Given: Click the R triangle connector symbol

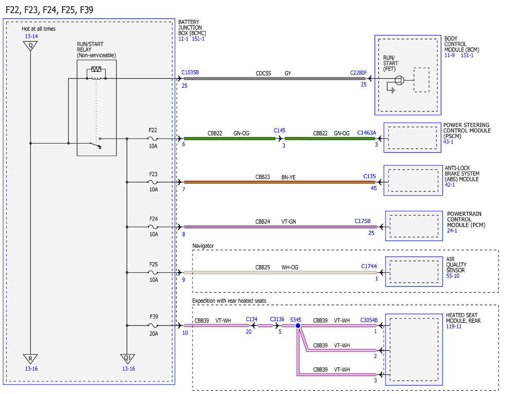Looking at the screenshot, I should [31, 359].
